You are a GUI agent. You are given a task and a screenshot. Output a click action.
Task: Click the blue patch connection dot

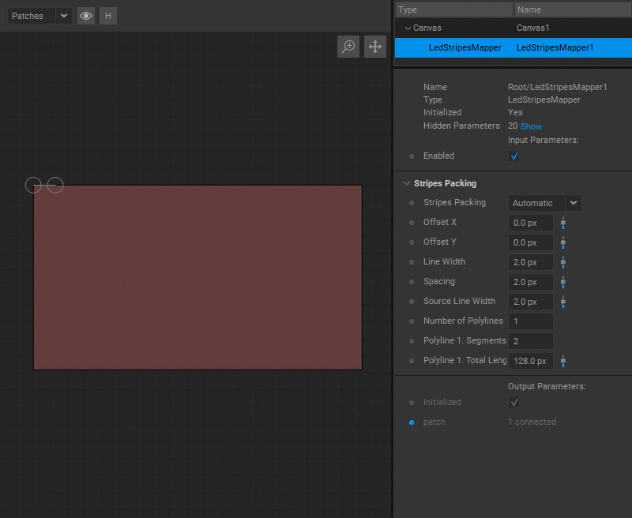click(x=412, y=422)
